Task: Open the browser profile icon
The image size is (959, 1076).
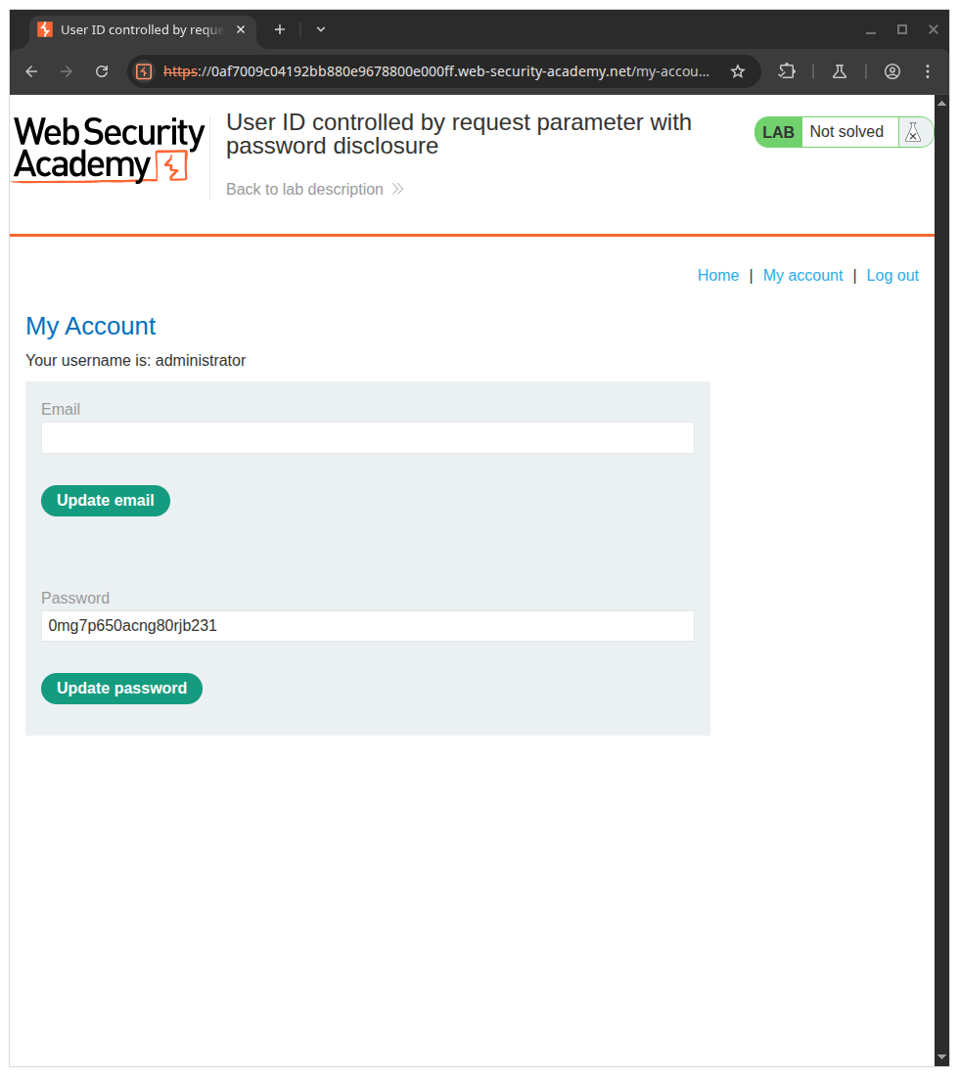Action: pos(891,71)
